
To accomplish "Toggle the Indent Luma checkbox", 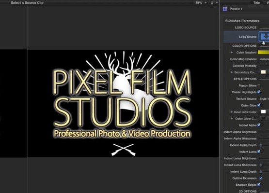I will 259,152.
